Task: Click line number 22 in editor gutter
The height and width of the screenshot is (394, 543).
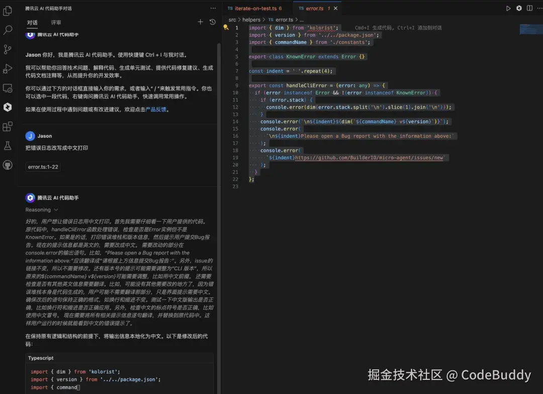Action: pos(235,179)
